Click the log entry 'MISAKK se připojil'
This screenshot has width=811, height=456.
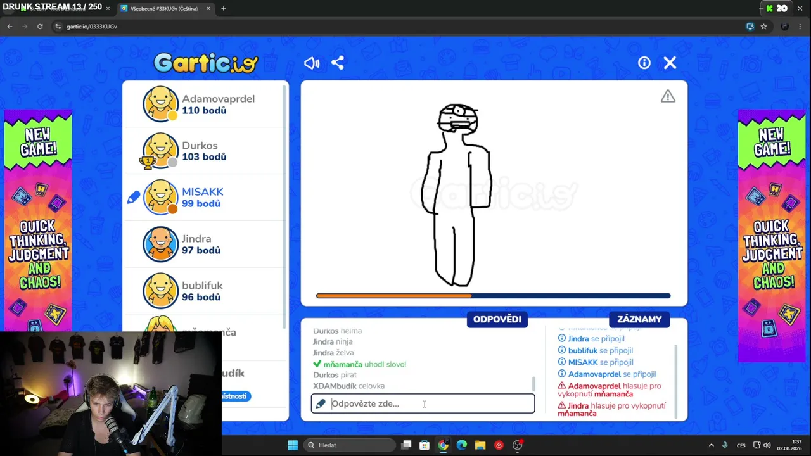596,362
